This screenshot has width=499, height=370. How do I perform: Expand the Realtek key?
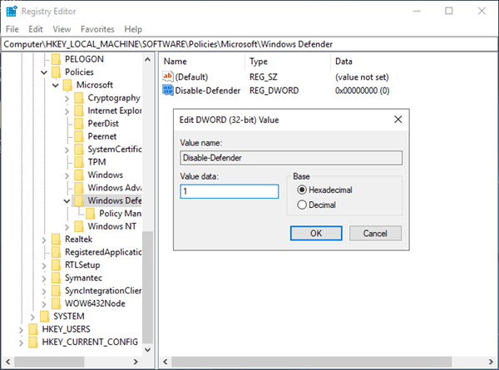click(44, 240)
